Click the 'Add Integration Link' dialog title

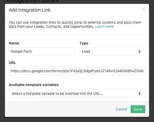click(x=30, y=10)
